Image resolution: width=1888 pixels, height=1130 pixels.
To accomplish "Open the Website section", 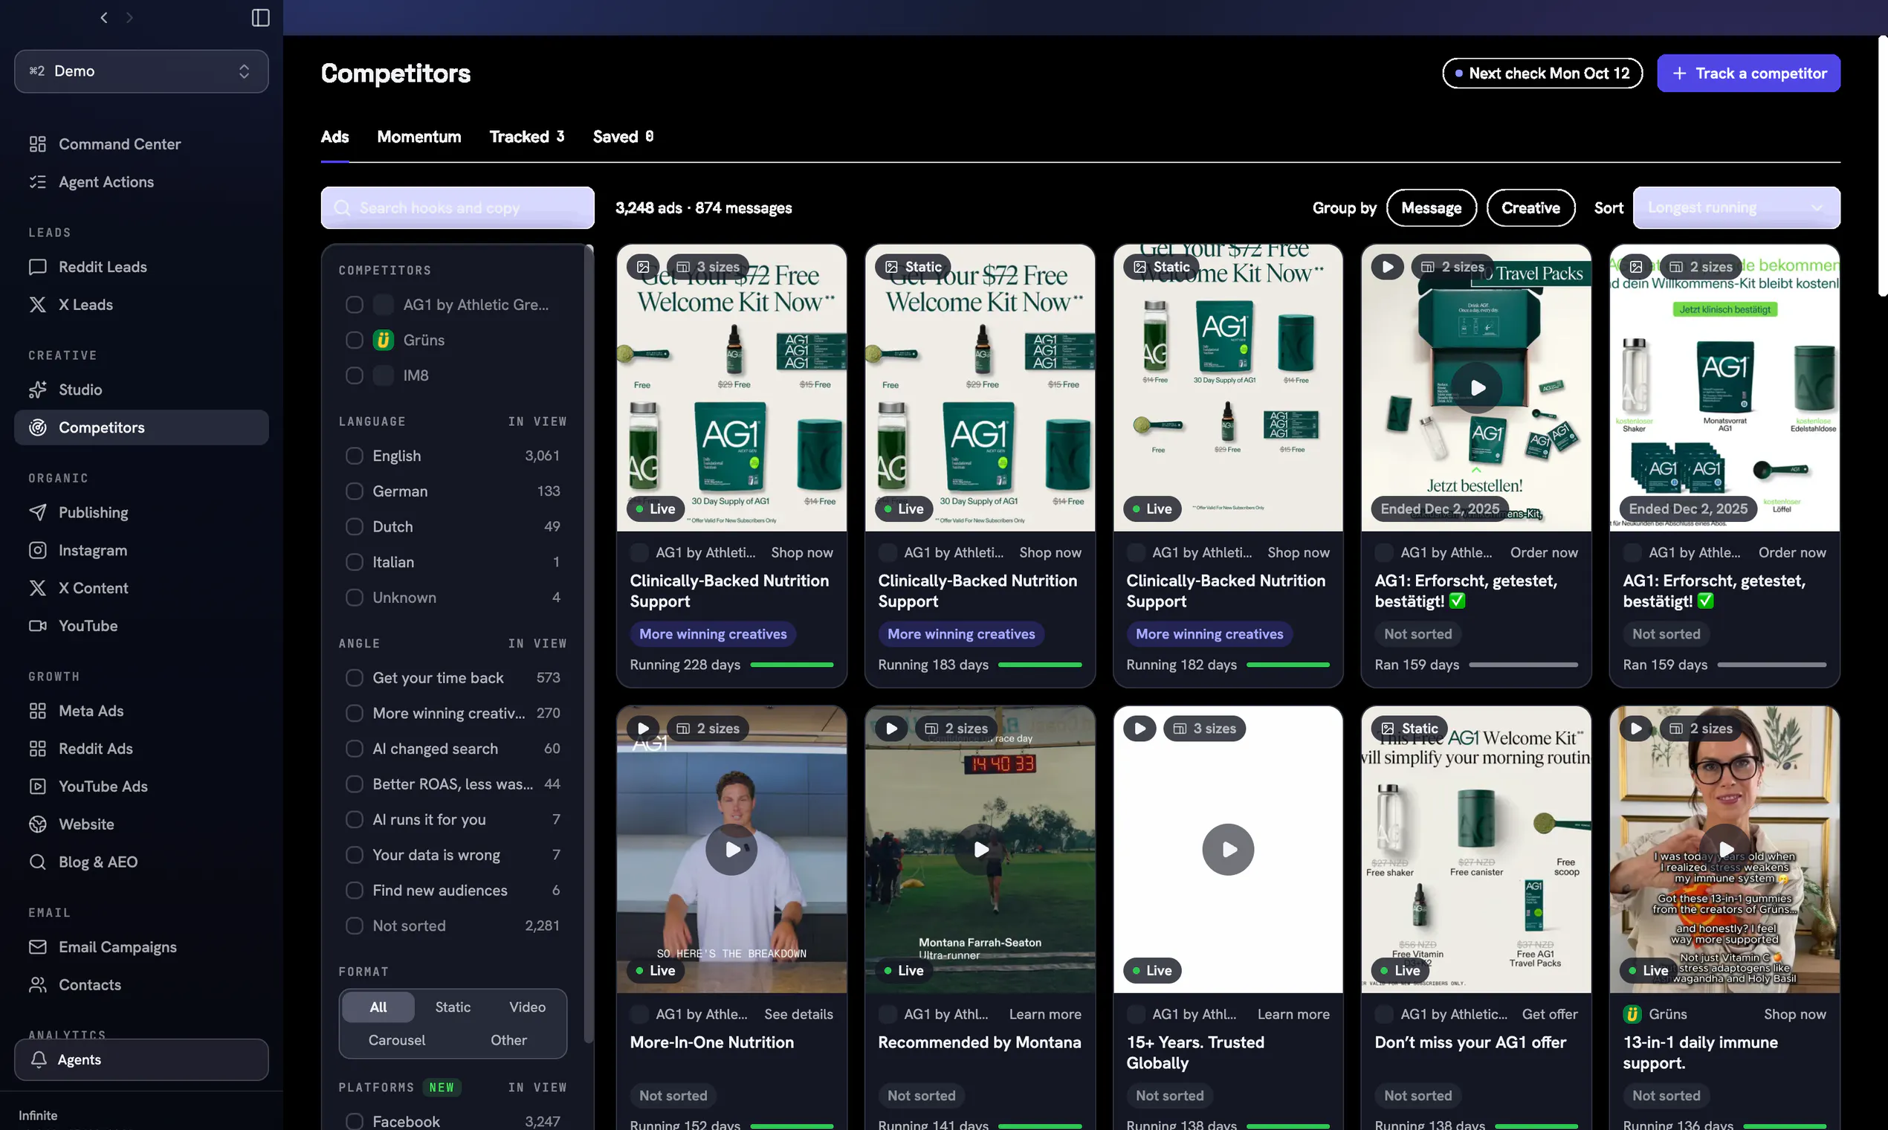I will 140,824.
